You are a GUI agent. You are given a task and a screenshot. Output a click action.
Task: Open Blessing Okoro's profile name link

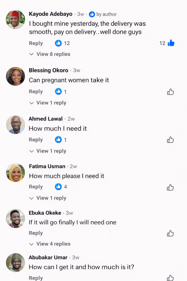coord(48,70)
